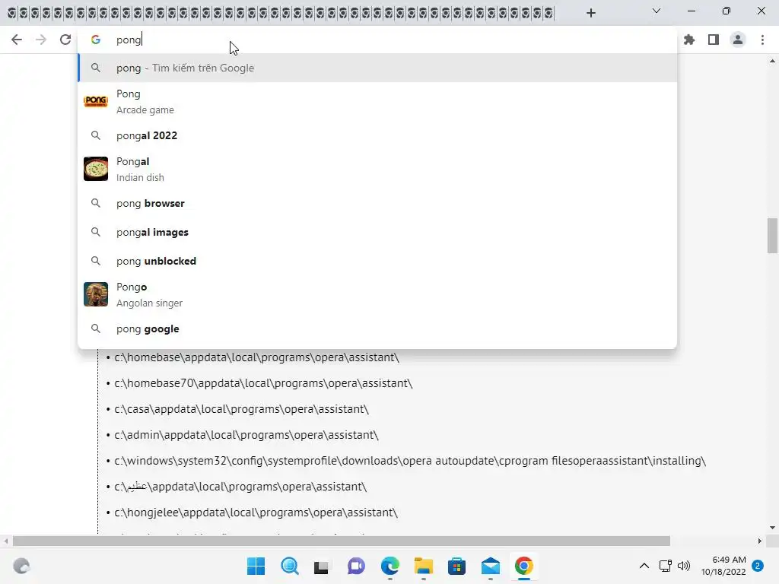Screen dimensions: 779x584
Task: Open the tab search chevron
Action: coord(657,11)
